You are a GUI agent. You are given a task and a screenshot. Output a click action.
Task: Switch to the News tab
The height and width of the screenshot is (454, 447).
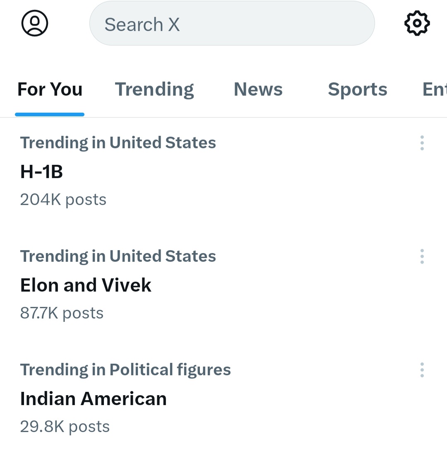click(x=258, y=89)
